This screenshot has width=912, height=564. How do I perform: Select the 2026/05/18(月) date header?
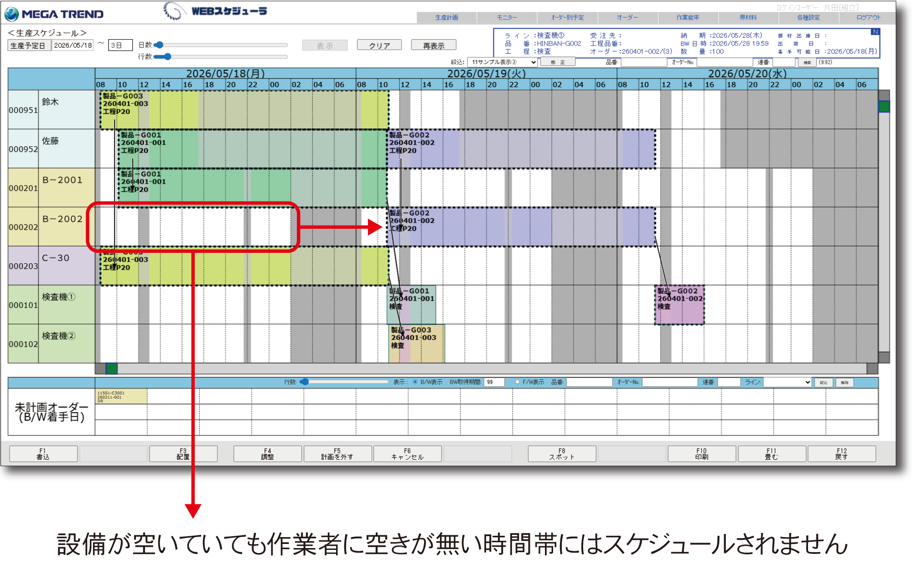point(225,73)
